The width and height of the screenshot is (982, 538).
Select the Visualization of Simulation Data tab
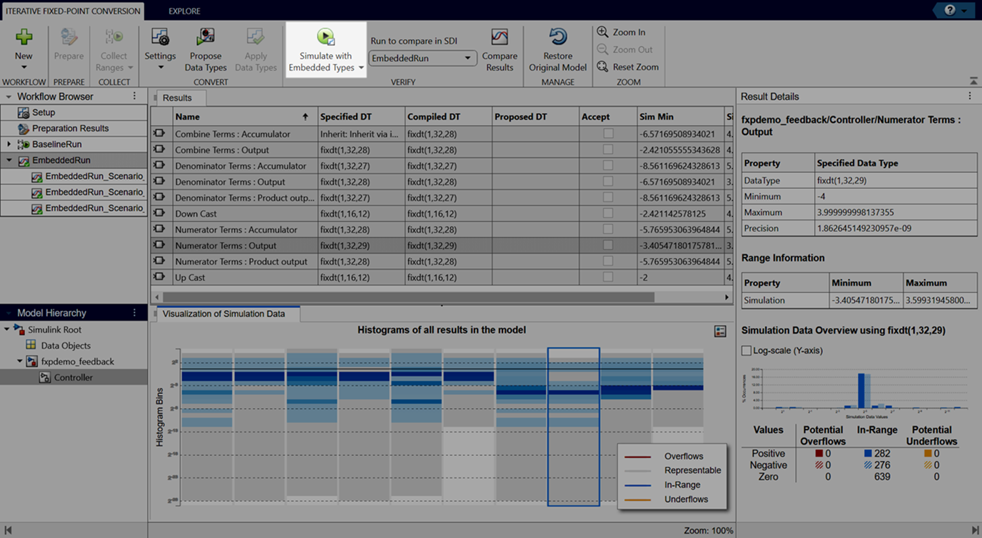tap(223, 314)
